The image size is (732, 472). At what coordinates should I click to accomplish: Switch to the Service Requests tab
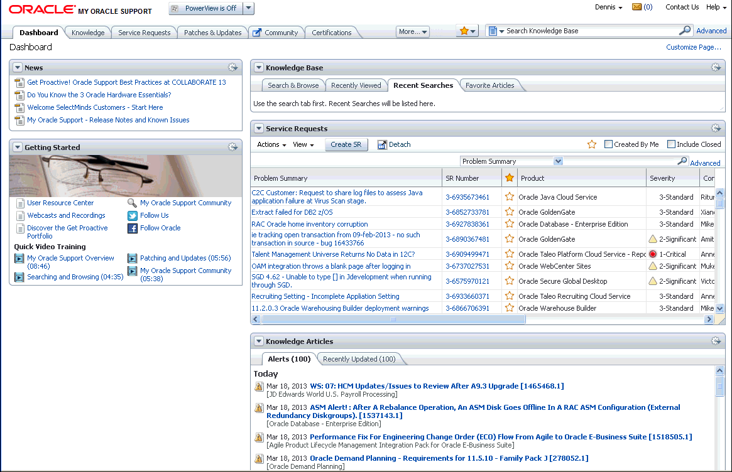pyautogui.click(x=145, y=33)
